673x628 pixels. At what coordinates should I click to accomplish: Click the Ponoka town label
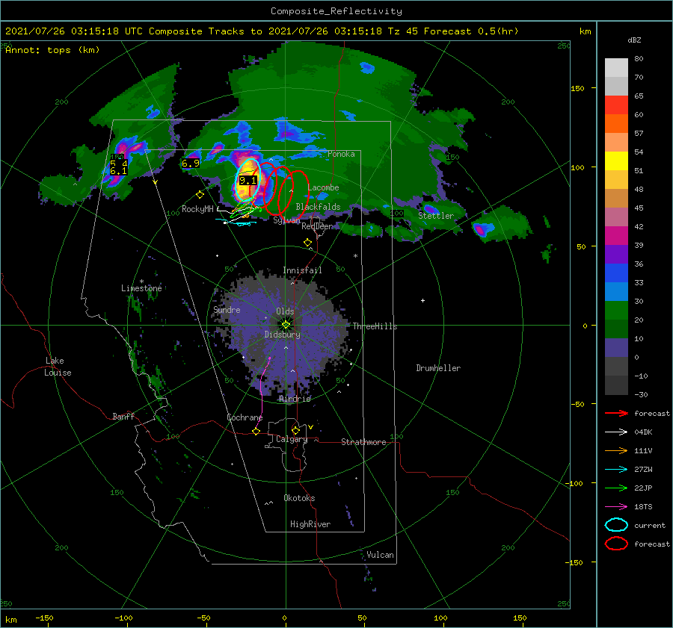[x=341, y=154]
